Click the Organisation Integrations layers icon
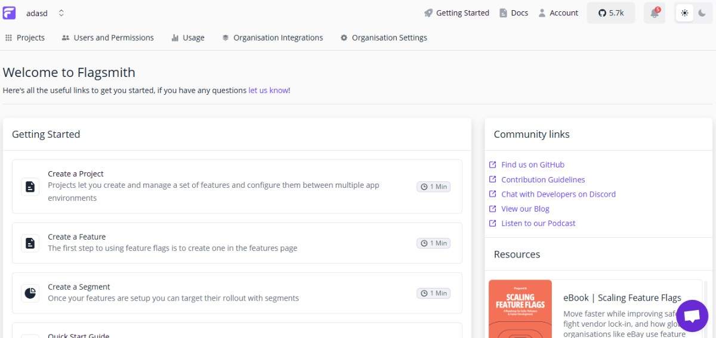Screen dimensions: 716x338 (x=226, y=38)
